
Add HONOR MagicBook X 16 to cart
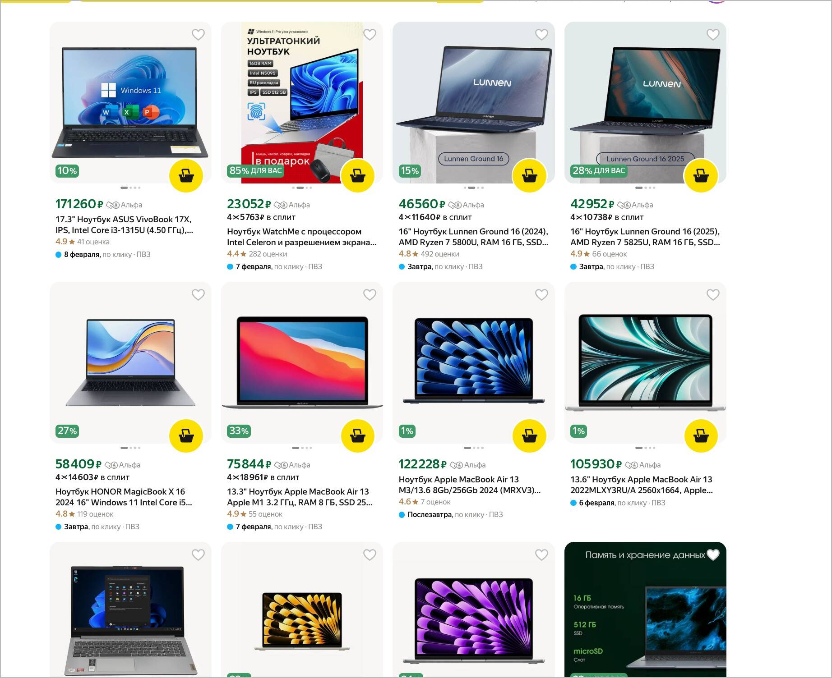[186, 436]
